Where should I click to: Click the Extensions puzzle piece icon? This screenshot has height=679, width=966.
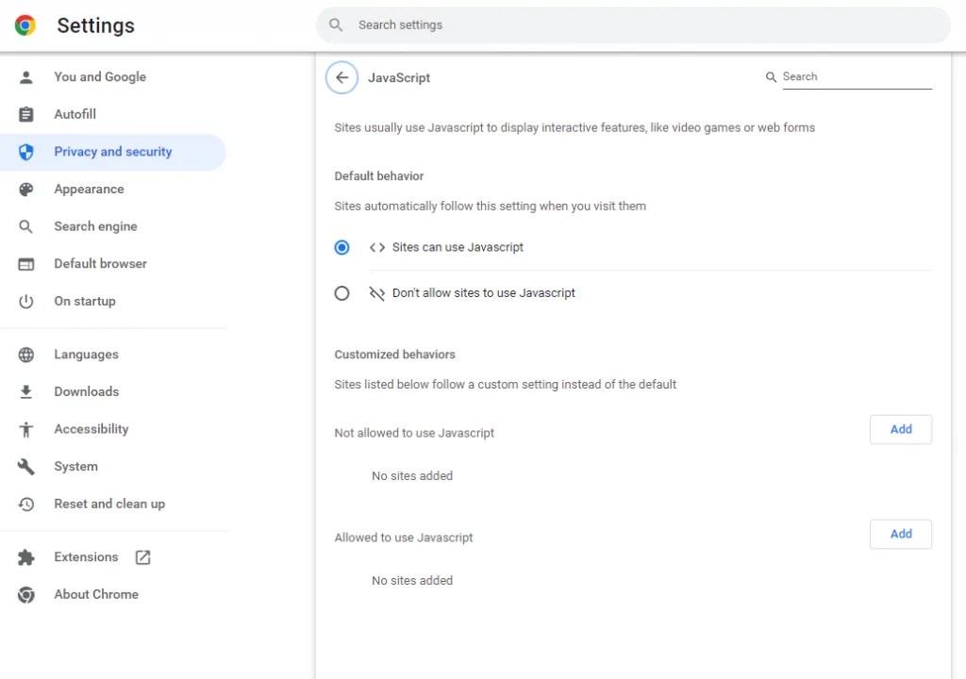(x=26, y=556)
